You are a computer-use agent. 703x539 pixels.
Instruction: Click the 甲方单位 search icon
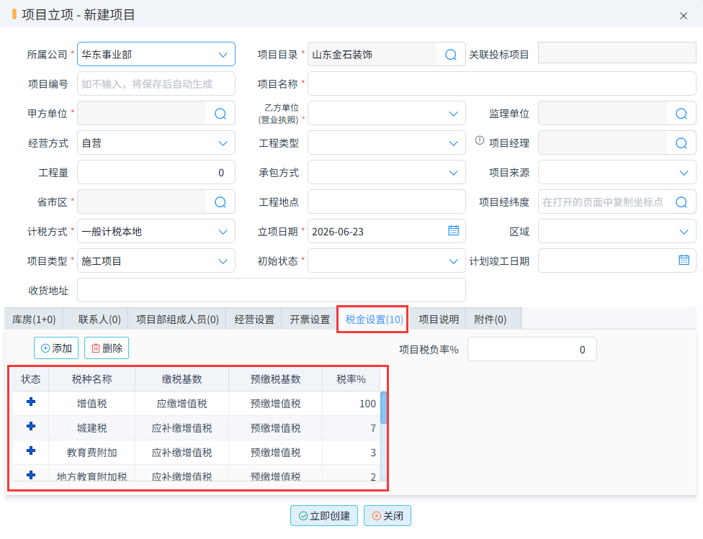pyautogui.click(x=220, y=114)
